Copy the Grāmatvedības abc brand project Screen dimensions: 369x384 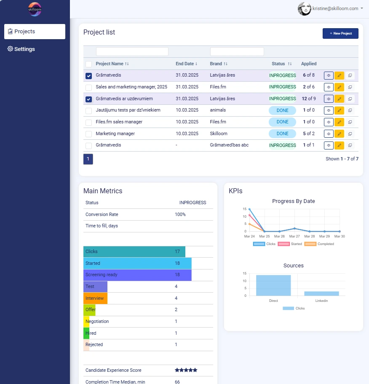click(x=350, y=145)
